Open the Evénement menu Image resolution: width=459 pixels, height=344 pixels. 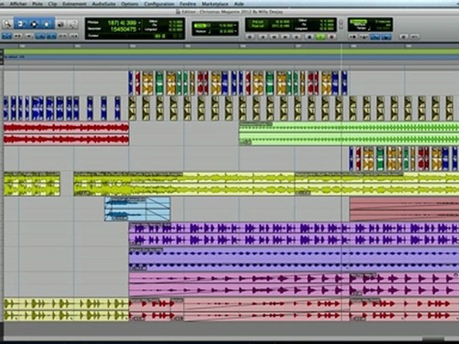tap(75, 4)
